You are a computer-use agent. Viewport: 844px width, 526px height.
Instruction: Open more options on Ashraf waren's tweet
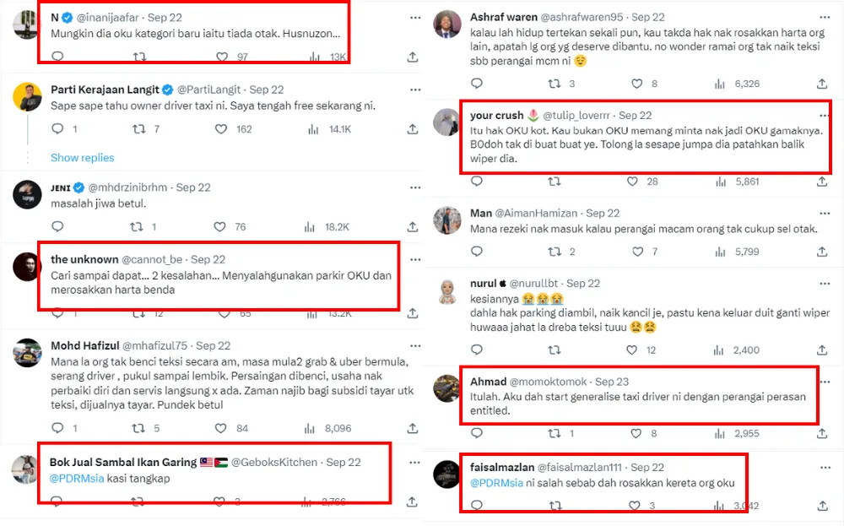click(824, 17)
